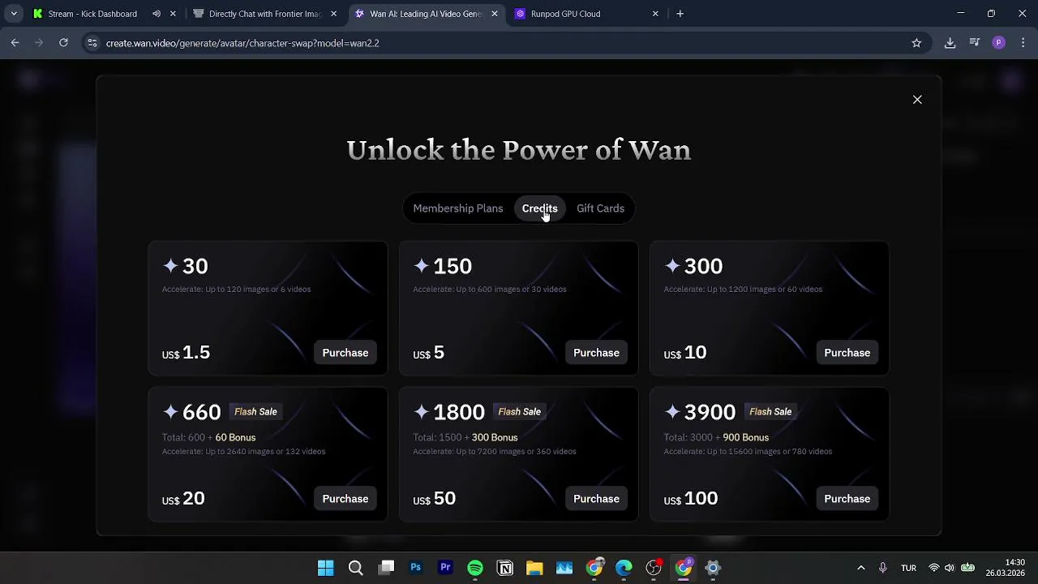
Task: Purchase the 3900 credits Flash Sale pack
Action: (x=847, y=499)
